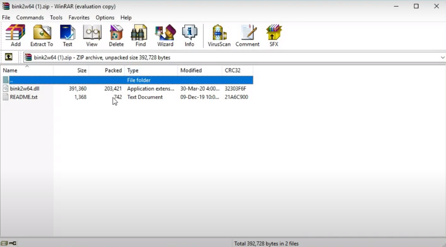The height and width of the screenshot is (247, 446).
Task: Click the parent folder icon in file list
Action: coord(6,80)
